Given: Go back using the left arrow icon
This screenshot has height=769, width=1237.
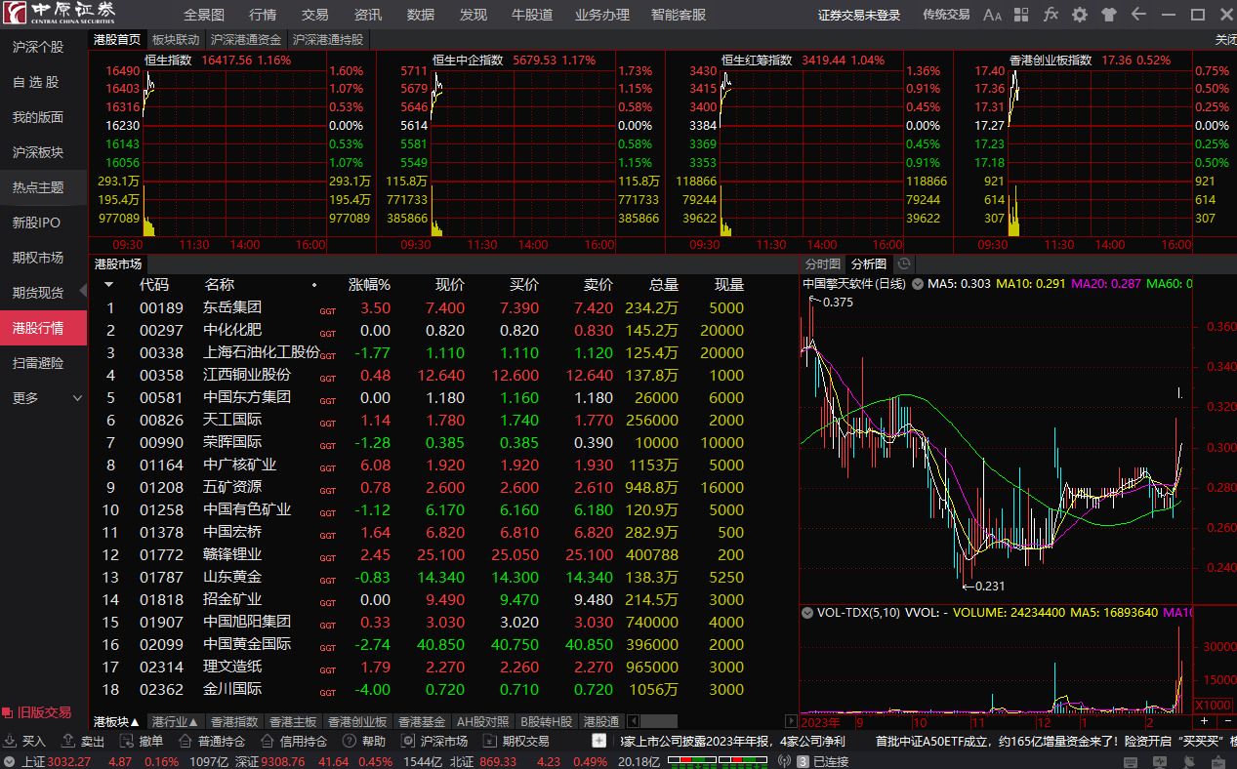Looking at the screenshot, I should click(1138, 15).
